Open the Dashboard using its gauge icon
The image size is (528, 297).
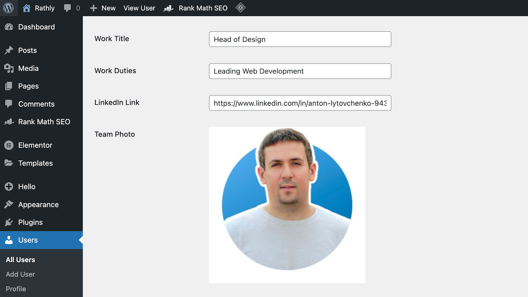tap(9, 27)
